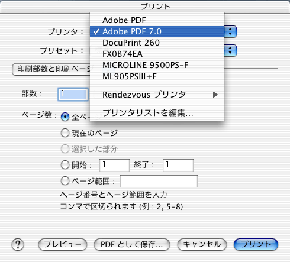Screen dimensions: 290x262
Task: Select the ページ範囲 radio button
Action: click(65, 181)
